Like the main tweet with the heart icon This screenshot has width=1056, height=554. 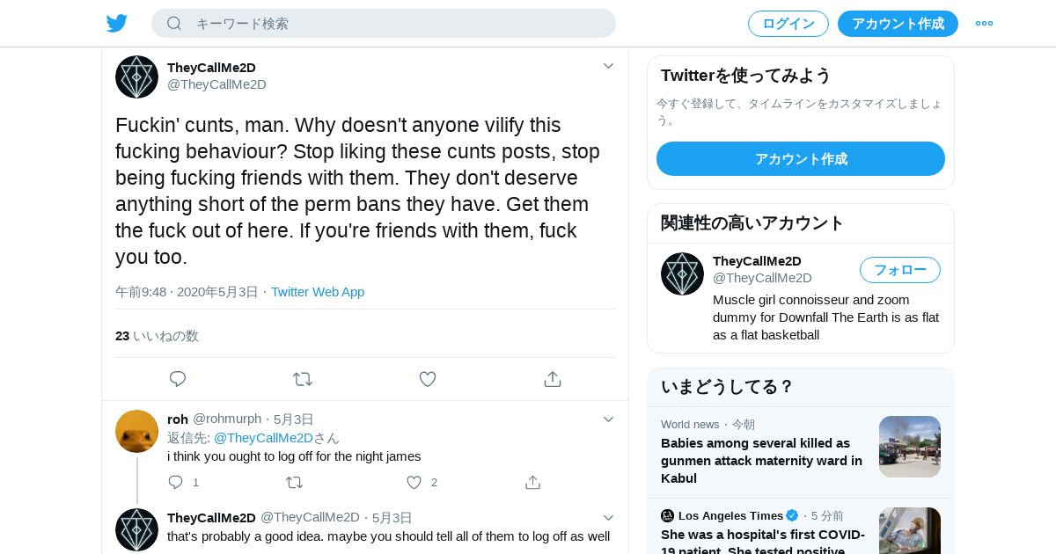pyautogui.click(x=428, y=379)
